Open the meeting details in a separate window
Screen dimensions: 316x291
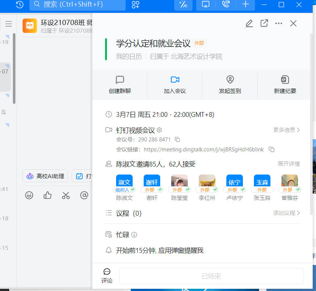264,24
